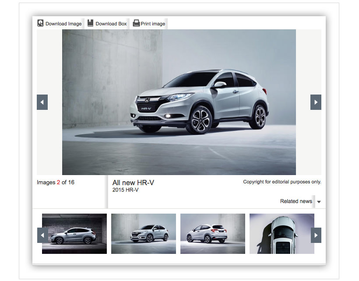Click the main HR-V photo

click(x=179, y=102)
